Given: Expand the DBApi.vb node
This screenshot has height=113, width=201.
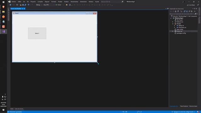Looking at the screenshot, I should [x=175, y=26].
